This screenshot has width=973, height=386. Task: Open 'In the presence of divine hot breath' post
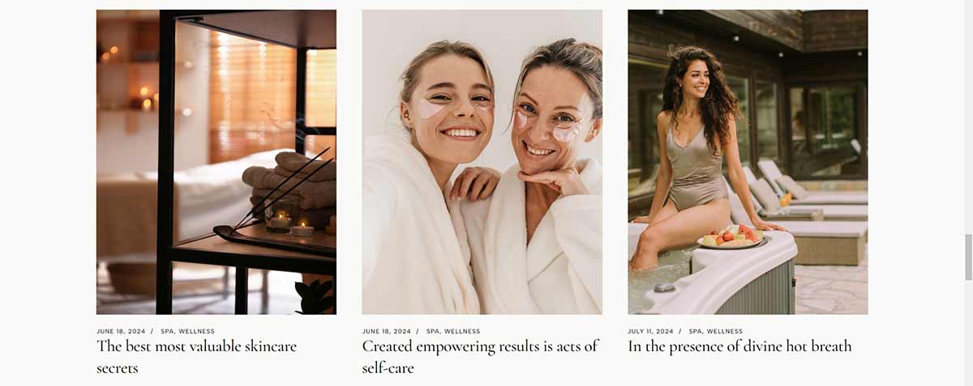coord(739,346)
